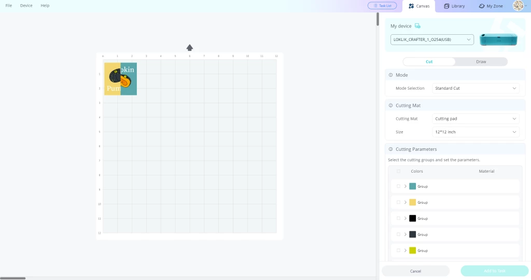Check the yellow color group checkbox
The width and height of the screenshot is (531, 280).
coord(399,202)
